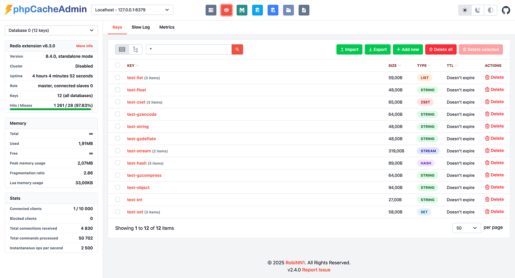
Task: Open the per page count dropdown
Action: (466, 228)
